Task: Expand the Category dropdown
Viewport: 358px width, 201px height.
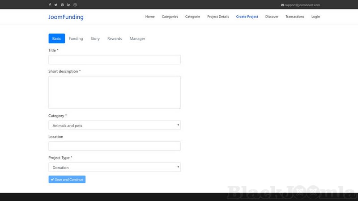Action: pyautogui.click(x=114, y=126)
